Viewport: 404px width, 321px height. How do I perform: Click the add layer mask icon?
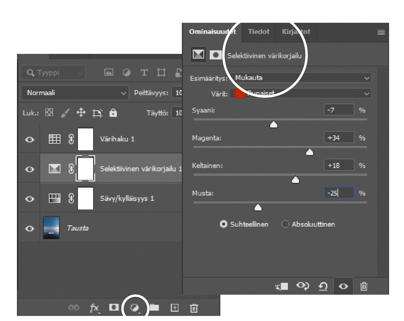tap(114, 307)
